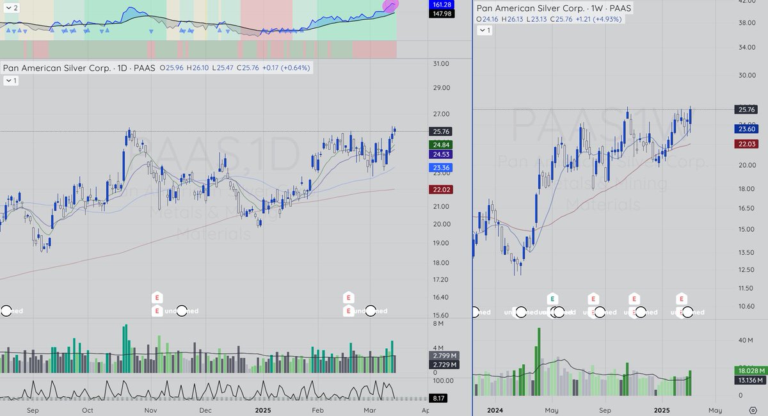Click the PAAS 1W weekly chart symbol title
The height and width of the screenshot is (416, 768).
pos(554,8)
